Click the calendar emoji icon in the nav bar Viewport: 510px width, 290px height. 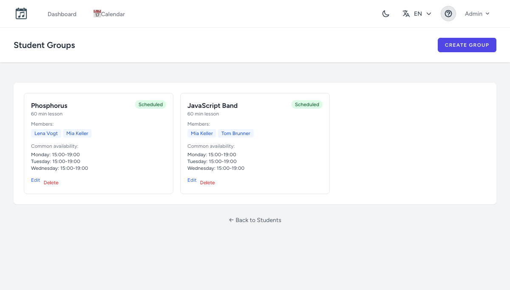click(97, 14)
